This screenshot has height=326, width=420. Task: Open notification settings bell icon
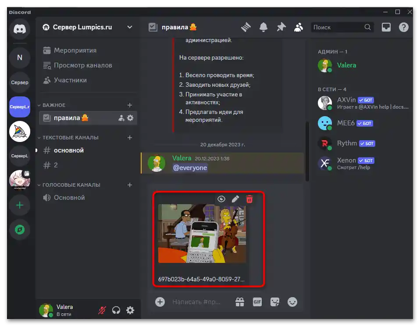click(263, 27)
